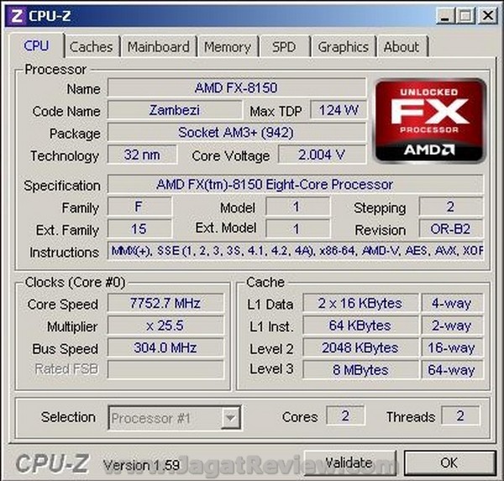Click the Core Voltage value box
Screen dimensions: 504x481
click(322, 155)
